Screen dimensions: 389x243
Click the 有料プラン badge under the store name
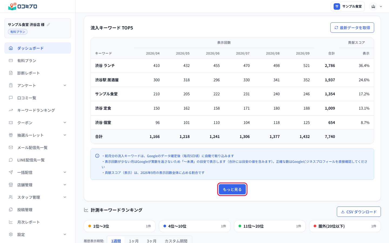(x=18, y=32)
